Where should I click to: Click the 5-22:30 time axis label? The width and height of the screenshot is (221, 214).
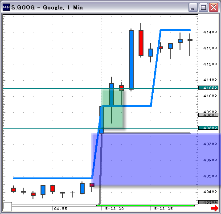[115, 209]
